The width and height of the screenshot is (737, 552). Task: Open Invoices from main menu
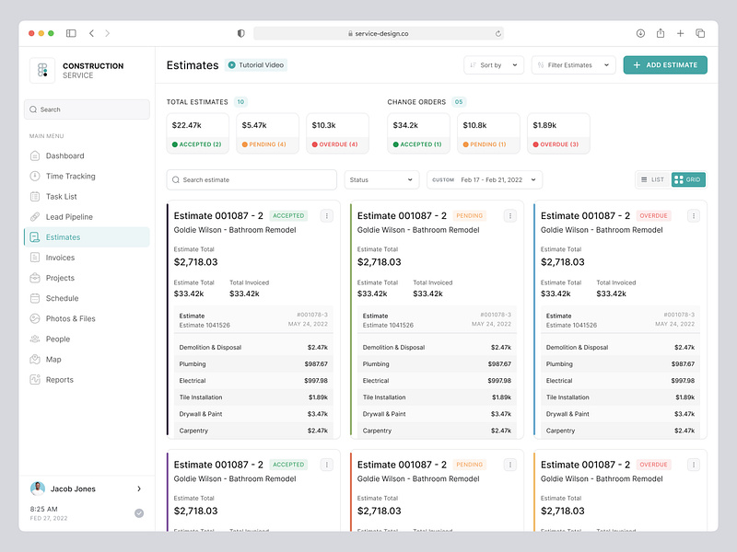point(60,258)
